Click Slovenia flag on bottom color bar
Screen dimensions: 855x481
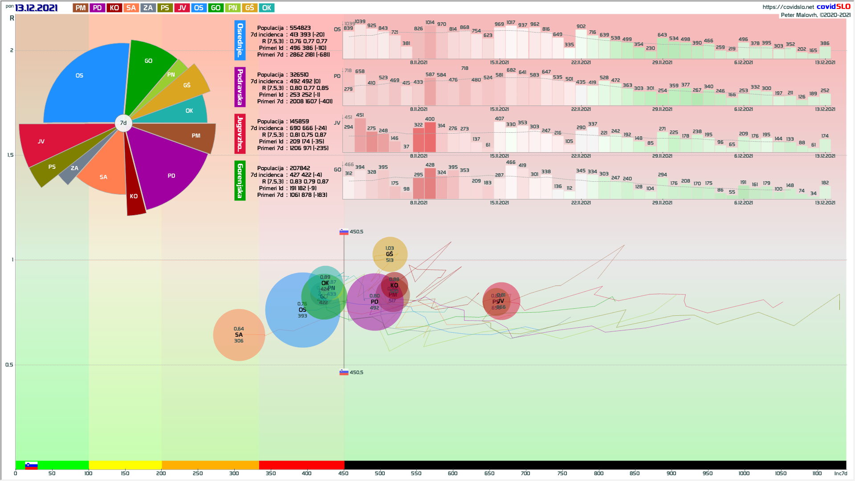pyautogui.click(x=31, y=465)
